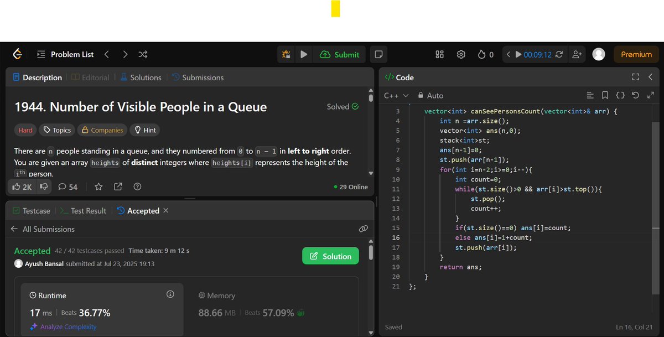Dislike the problem with thumbs down
This screenshot has height=337, width=664.
click(44, 187)
